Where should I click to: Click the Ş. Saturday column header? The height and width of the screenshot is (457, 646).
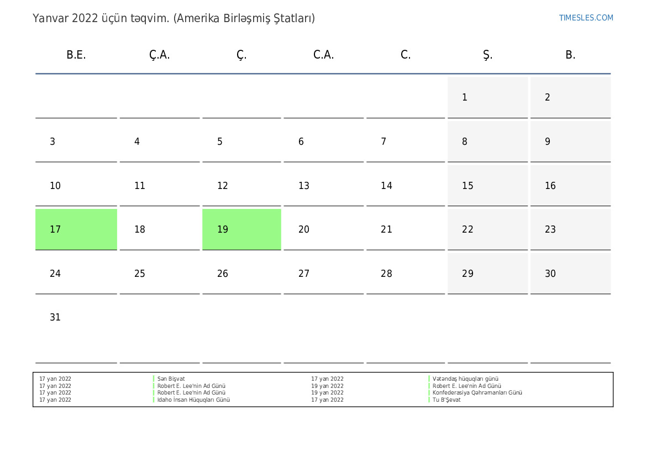[487, 55]
